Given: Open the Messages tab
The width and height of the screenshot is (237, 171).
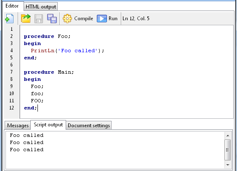Looking at the screenshot, I should [18, 126].
